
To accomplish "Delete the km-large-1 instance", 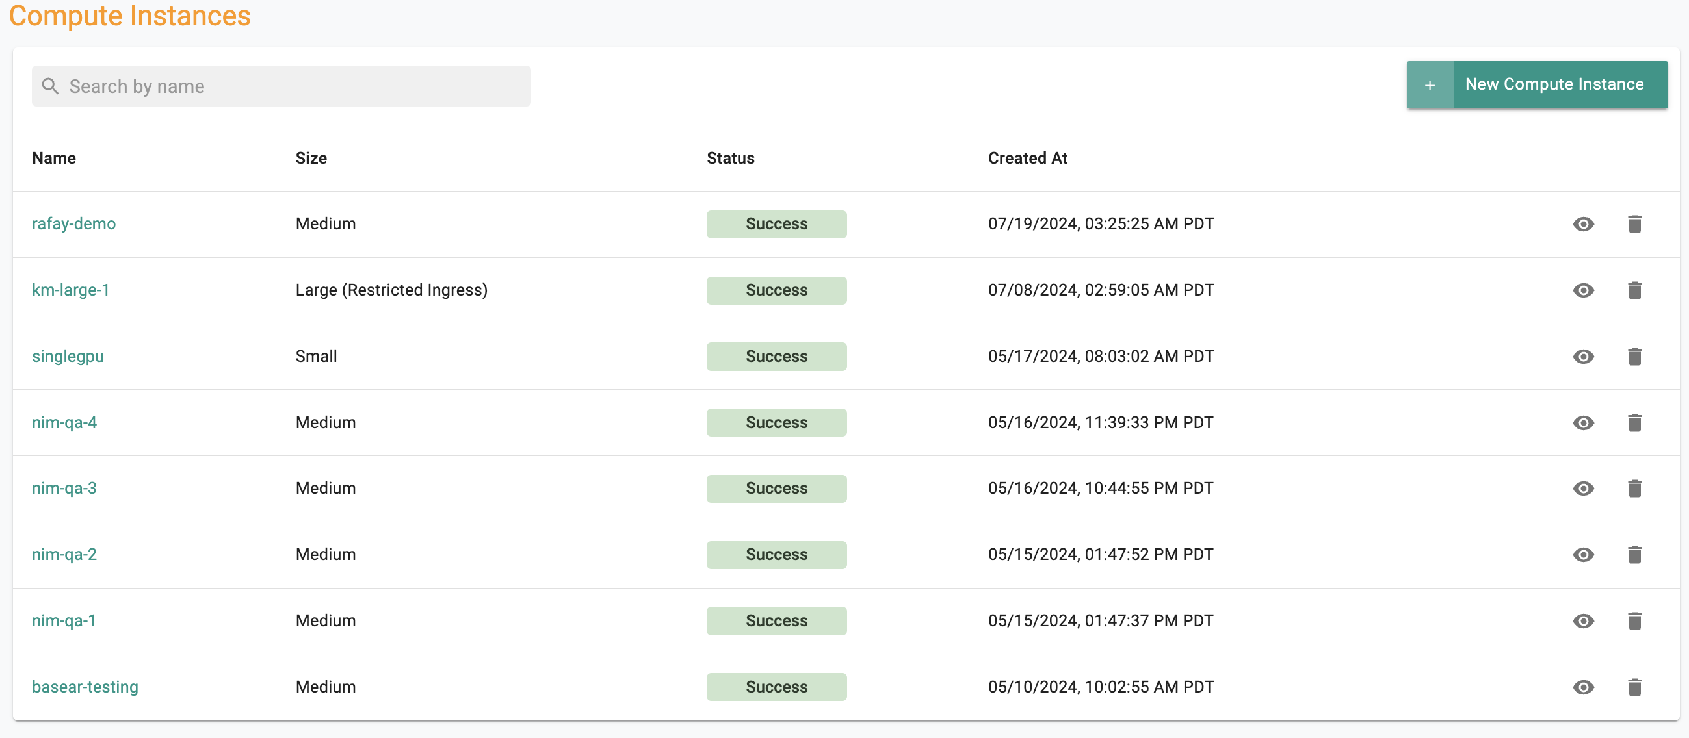I will 1634,290.
